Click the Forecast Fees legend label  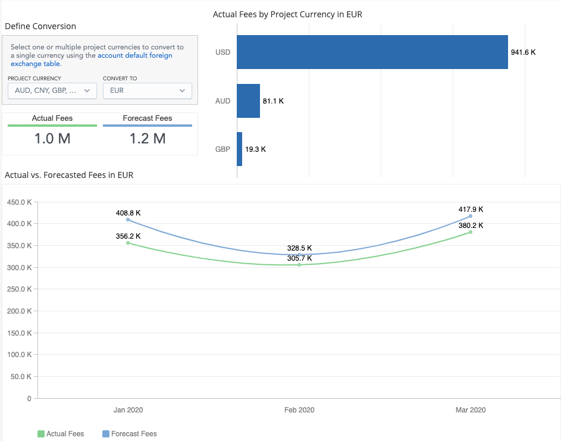(x=134, y=434)
